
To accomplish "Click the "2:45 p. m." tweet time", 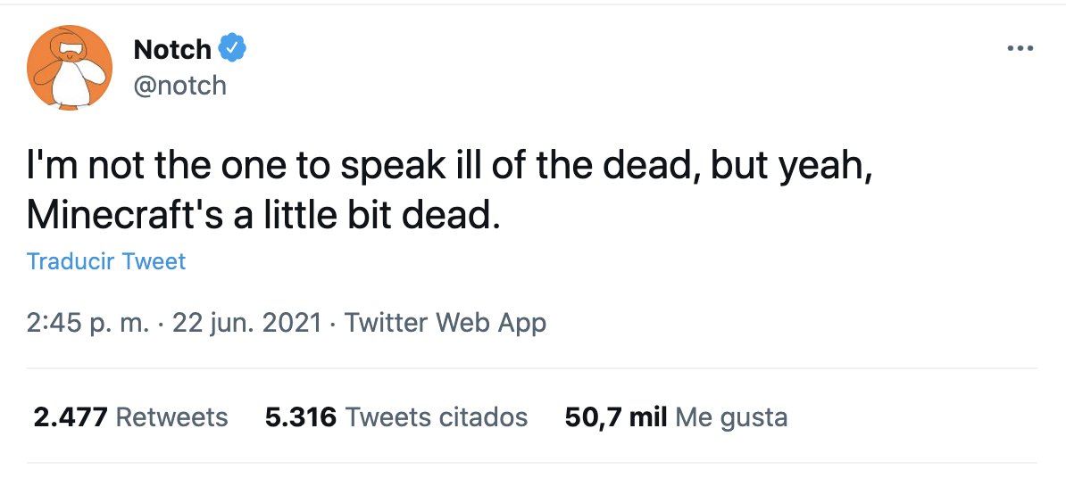I will [87, 322].
